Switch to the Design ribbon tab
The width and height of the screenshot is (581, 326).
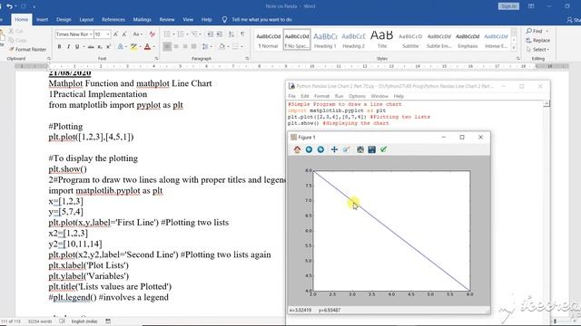tap(64, 20)
